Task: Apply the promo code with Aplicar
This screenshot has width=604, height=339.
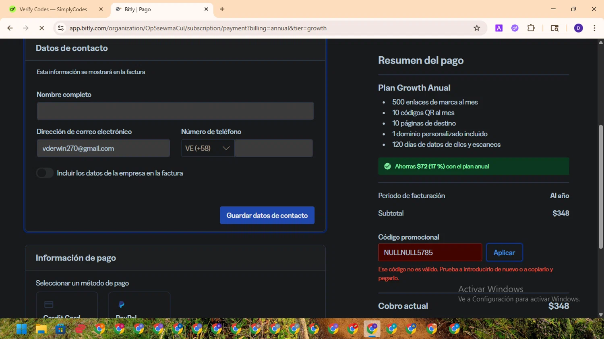Action: click(x=504, y=253)
